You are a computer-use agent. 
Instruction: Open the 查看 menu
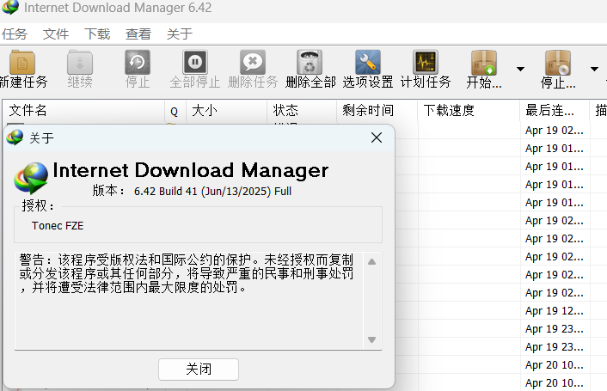point(138,34)
